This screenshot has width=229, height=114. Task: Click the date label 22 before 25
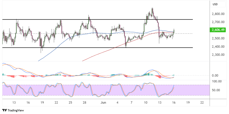point(56,102)
